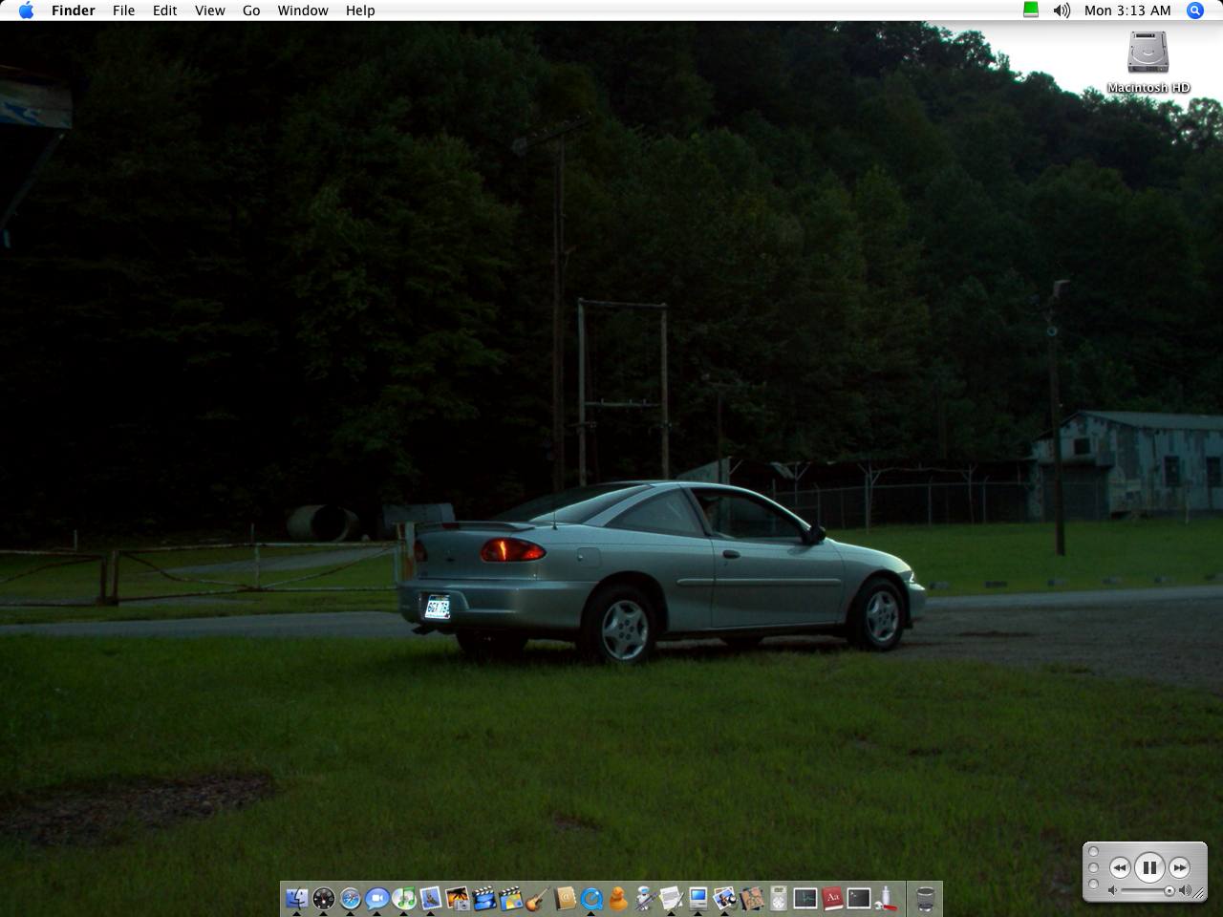Skip to next track in mini player
Image resolution: width=1223 pixels, height=917 pixels.
pyautogui.click(x=1180, y=867)
